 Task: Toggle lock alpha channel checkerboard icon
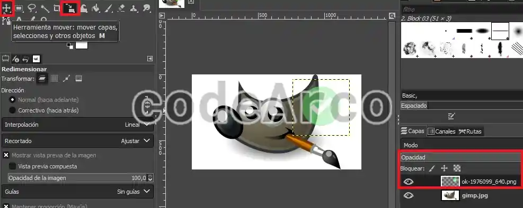457,168
